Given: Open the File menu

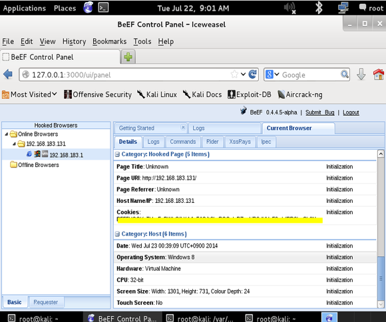Looking at the screenshot, I should click(x=8, y=41).
